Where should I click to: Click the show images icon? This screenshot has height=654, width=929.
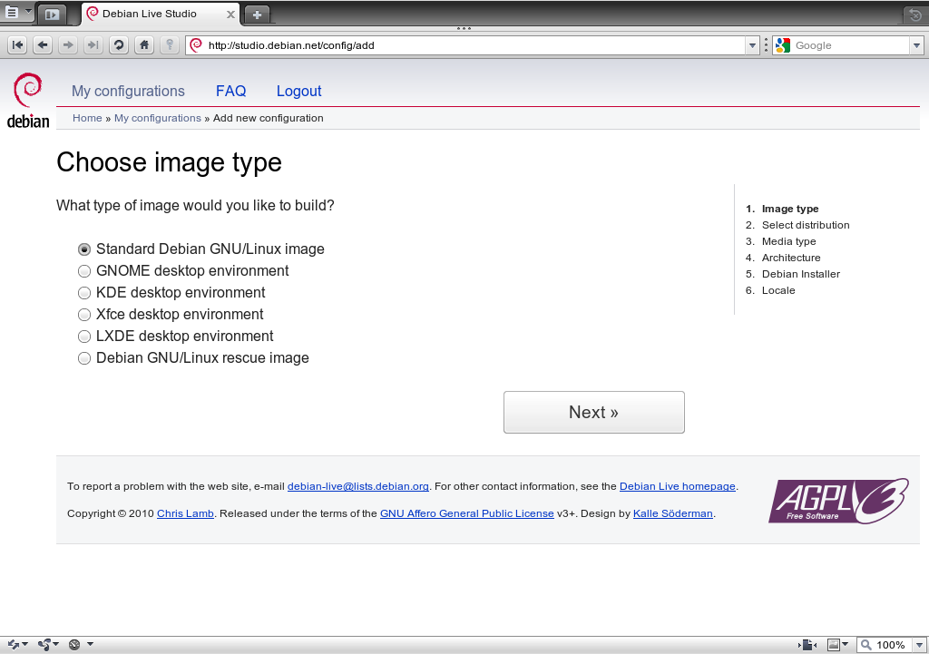click(x=834, y=645)
